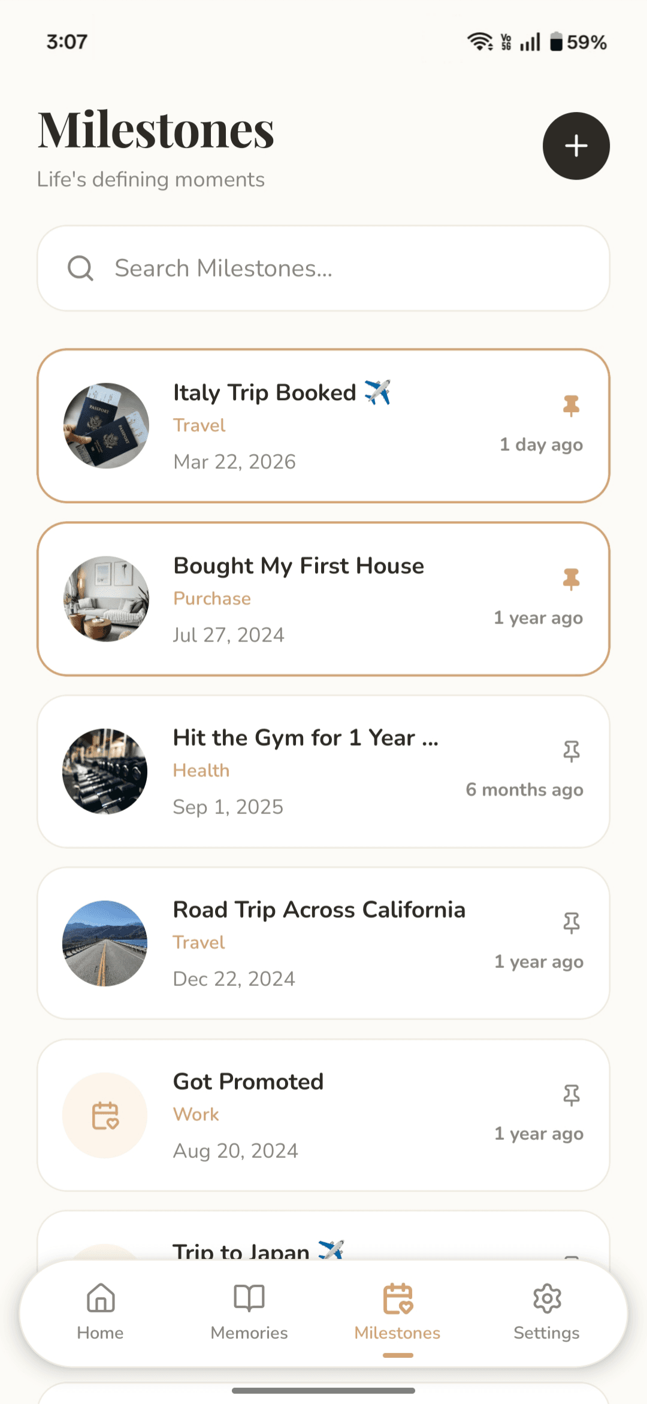The height and width of the screenshot is (1404, 647).
Task: Click the search magnifier icon
Action: tap(80, 268)
